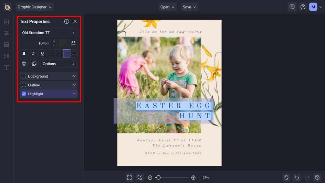This screenshot has height=183, width=325.
Task: Enable the Background checkbox
Action: click(x=24, y=76)
